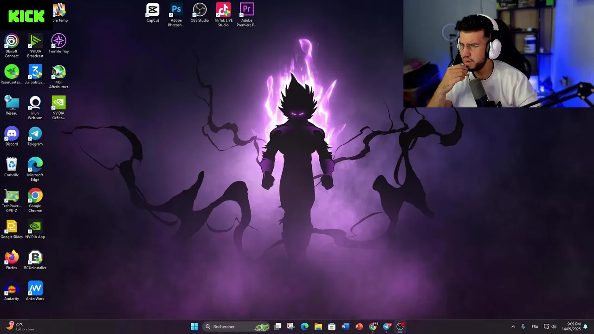Select the TechPowerUp GPU-Z icon
This screenshot has height=334, width=594.
click(x=12, y=200)
